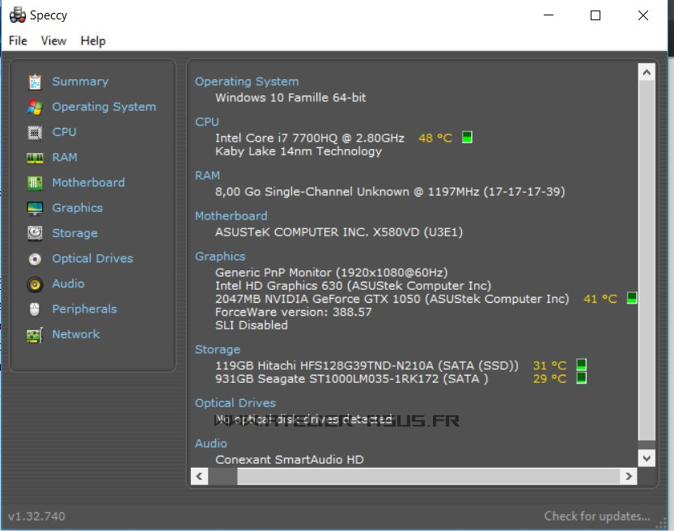Open Motherboard via its green board icon

35,183
